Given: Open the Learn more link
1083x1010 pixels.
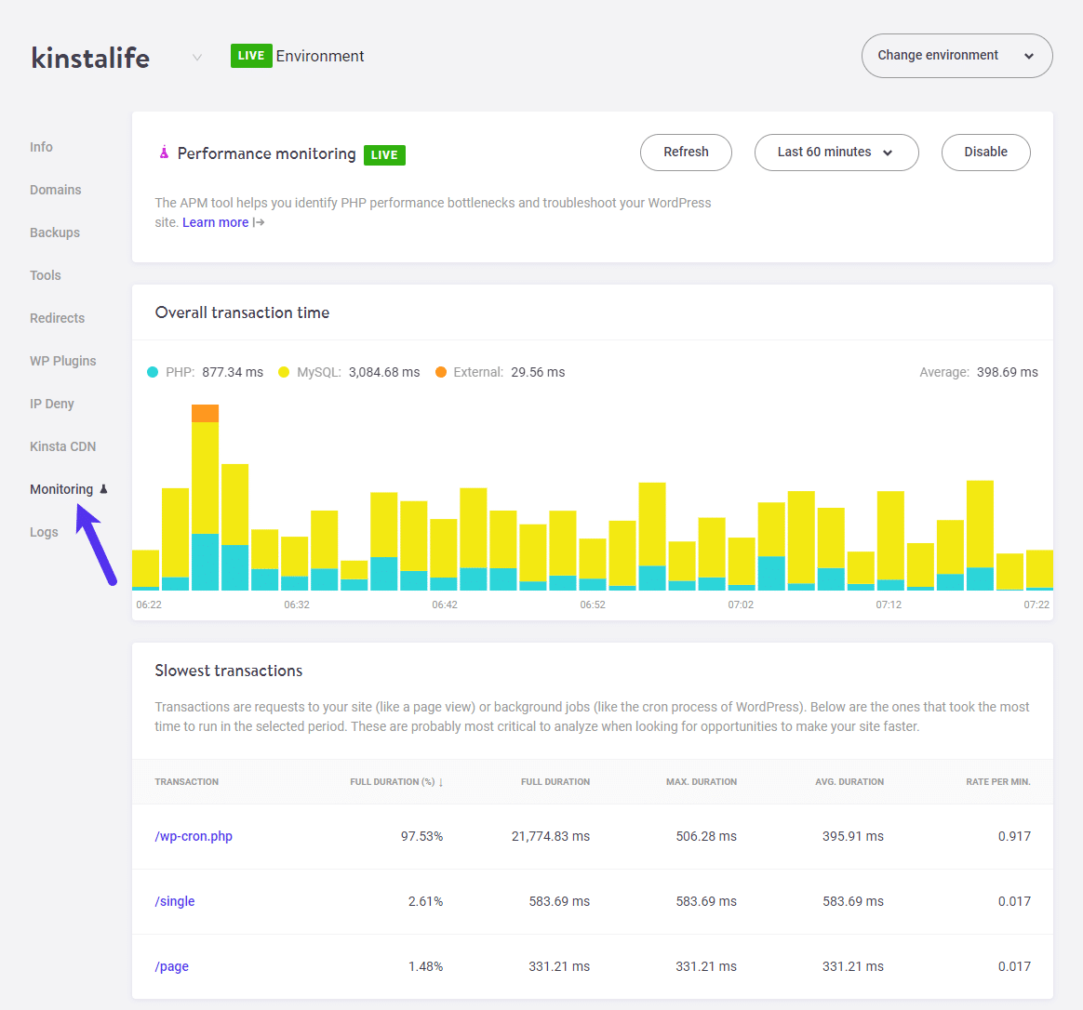Looking at the screenshot, I should (x=215, y=222).
